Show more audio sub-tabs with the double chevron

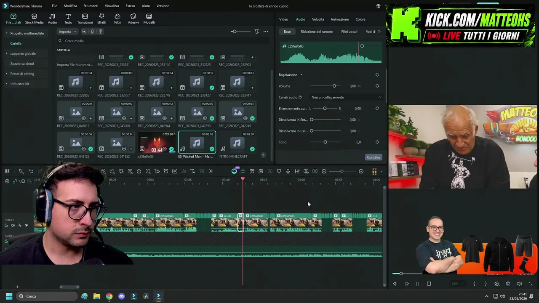tap(379, 32)
